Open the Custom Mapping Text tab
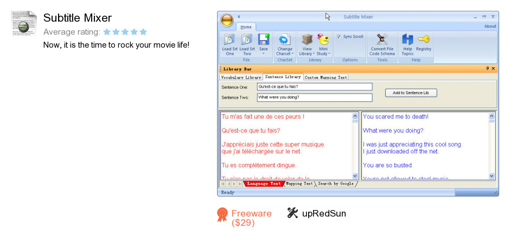The height and width of the screenshot is (242, 510). 326,77
